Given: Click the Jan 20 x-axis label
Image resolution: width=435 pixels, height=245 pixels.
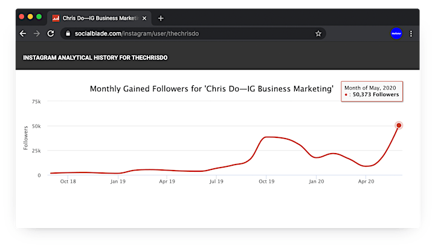Looking at the screenshot, I should coord(316,181).
